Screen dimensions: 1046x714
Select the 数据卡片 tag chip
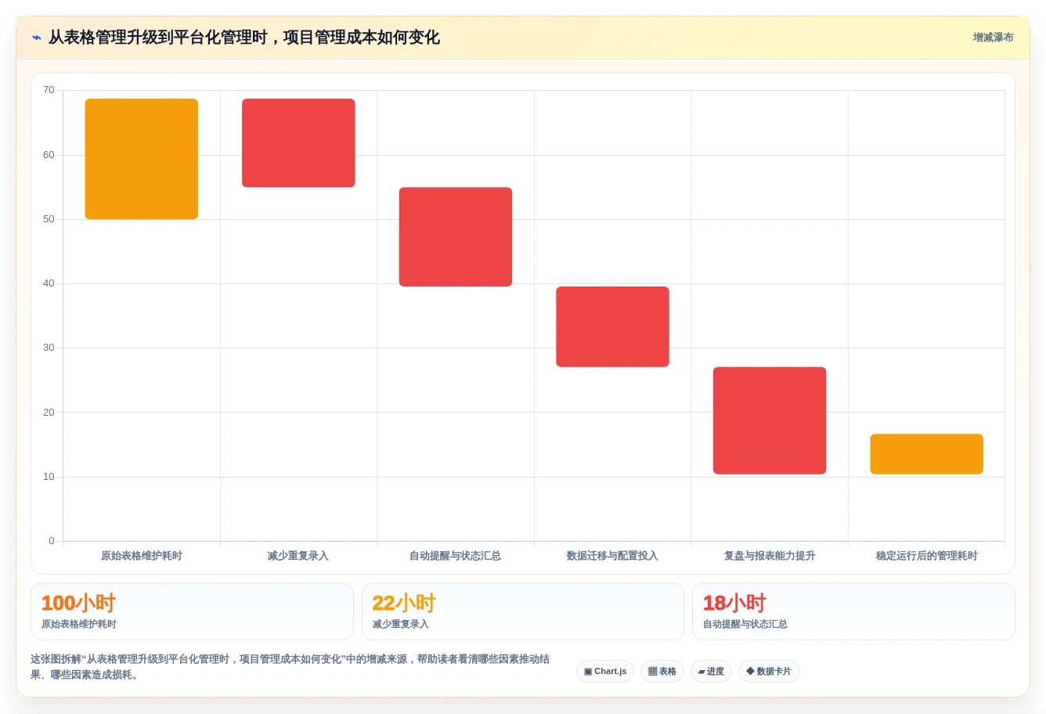(x=769, y=672)
